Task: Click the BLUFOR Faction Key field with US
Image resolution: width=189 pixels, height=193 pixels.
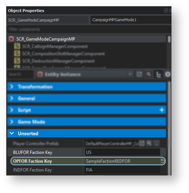Action: (x=122, y=152)
